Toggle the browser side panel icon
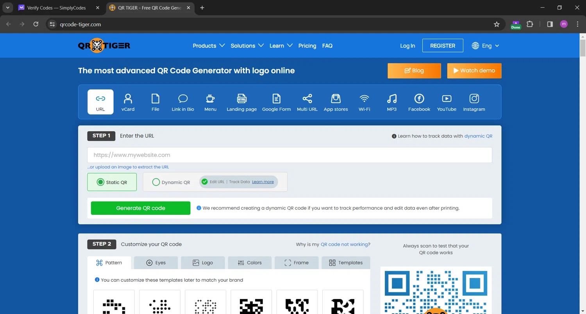This screenshot has width=586, height=314. click(x=550, y=24)
